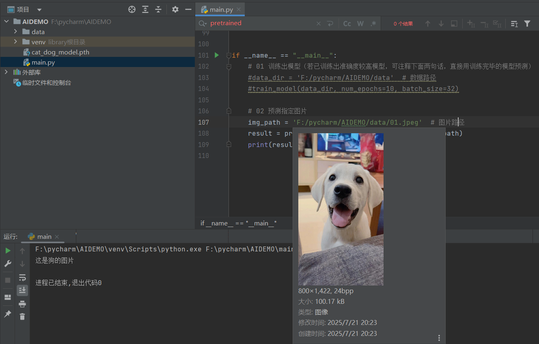539x344 pixels.
Task: Clear the search text with X
Action: click(x=319, y=24)
